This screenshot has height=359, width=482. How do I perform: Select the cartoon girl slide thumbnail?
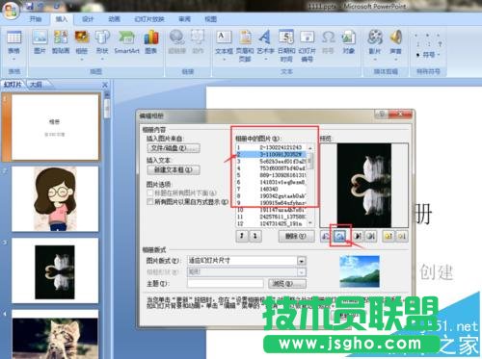coord(55,199)
